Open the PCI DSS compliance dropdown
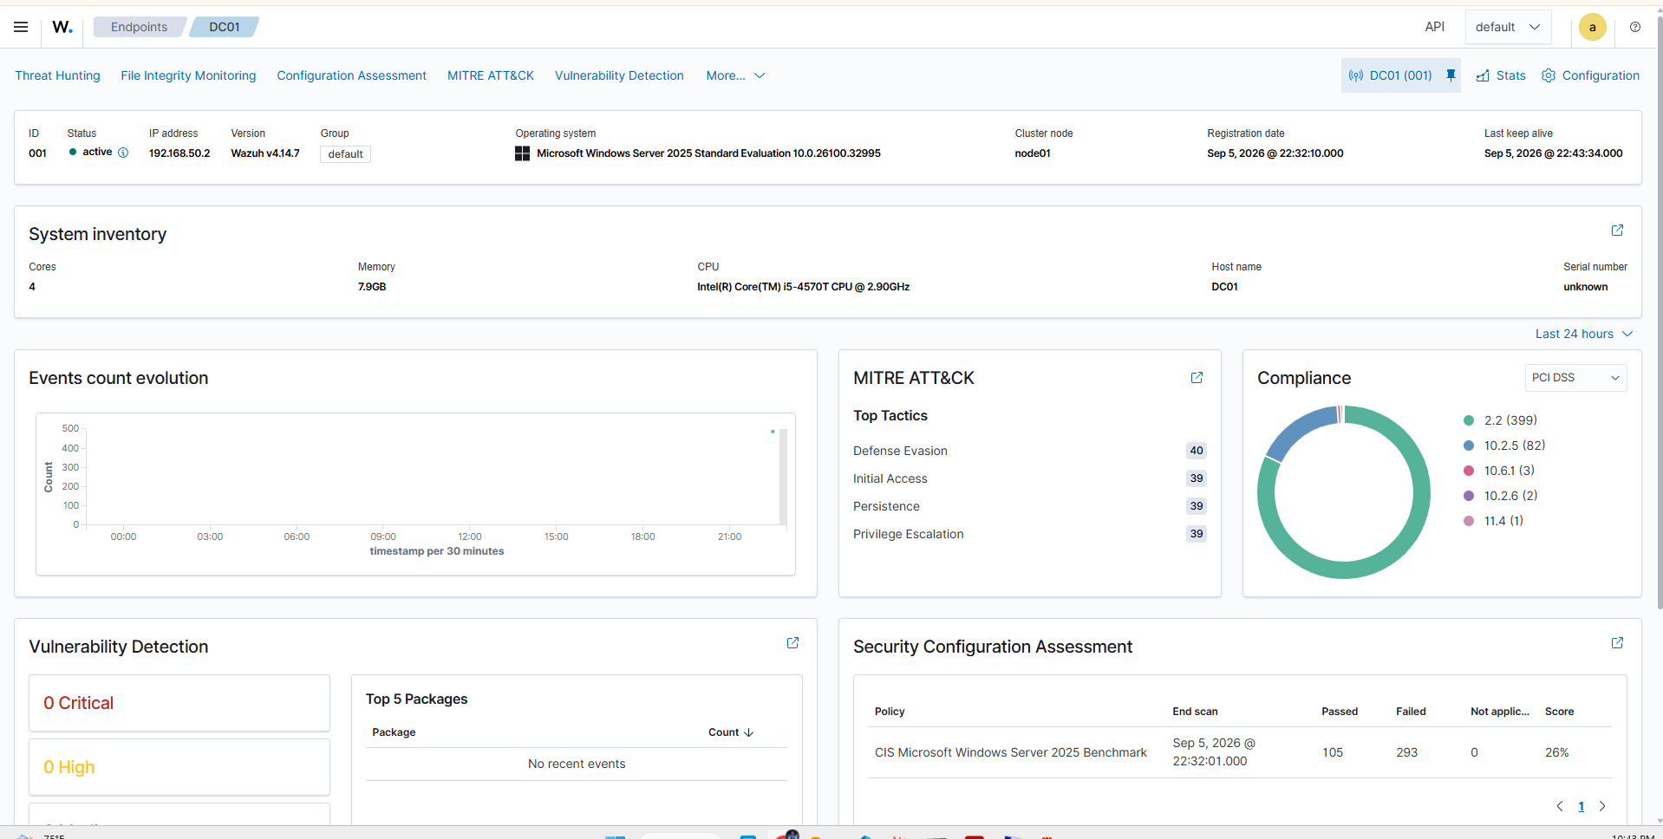Image resolution: width=1663 pixels, height=839 pixels. pyautogui.click(x=1575, y=378)
